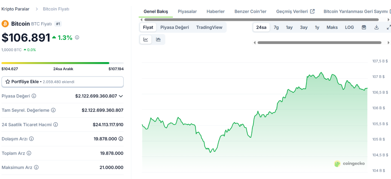
Task: Click the right arrow of range scrollbar
Action: tap(387, 43)
